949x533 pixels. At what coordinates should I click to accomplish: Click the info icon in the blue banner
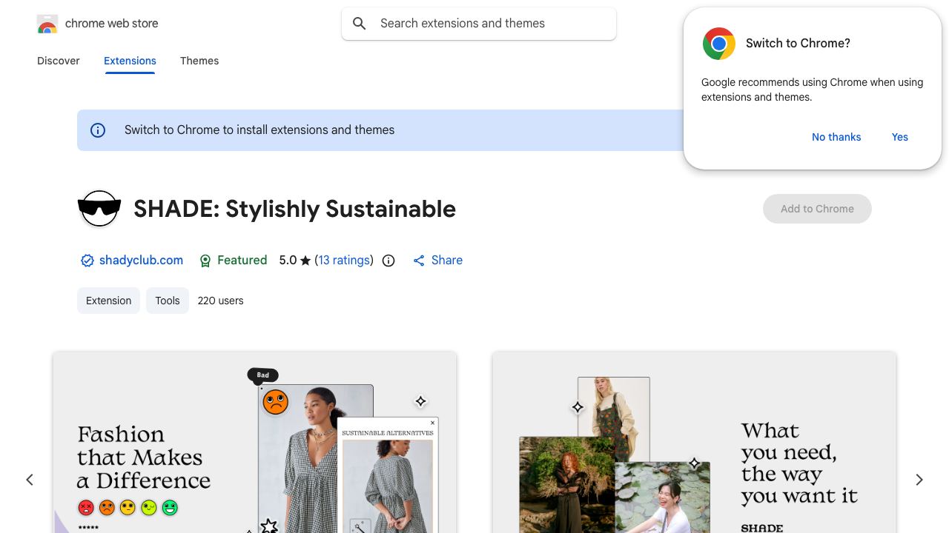[98, 130]
